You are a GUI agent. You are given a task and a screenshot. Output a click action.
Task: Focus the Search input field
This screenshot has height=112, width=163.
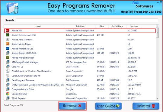click(x=87, y=20)
